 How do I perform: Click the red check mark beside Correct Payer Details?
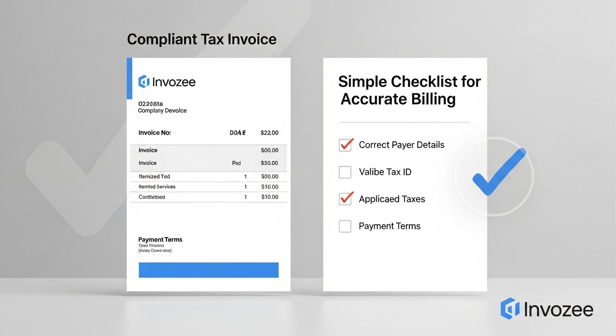click(x=345, y=145)
